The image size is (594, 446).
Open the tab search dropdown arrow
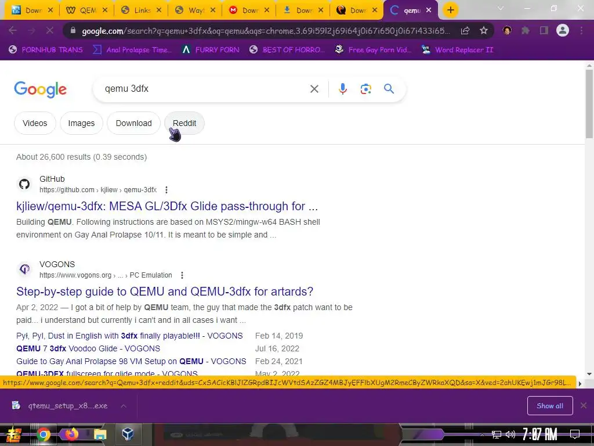coord(501,8)
